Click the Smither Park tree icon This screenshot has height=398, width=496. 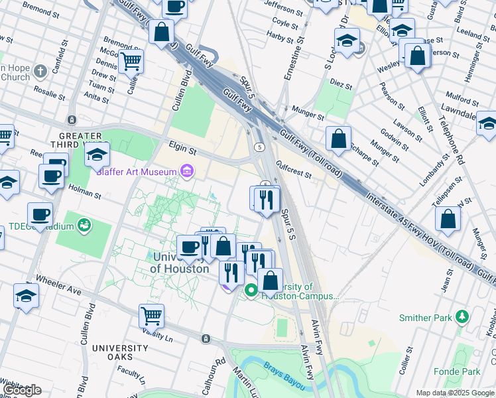tap(462, 318)
